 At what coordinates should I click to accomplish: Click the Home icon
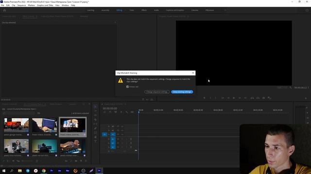[4, 10]
